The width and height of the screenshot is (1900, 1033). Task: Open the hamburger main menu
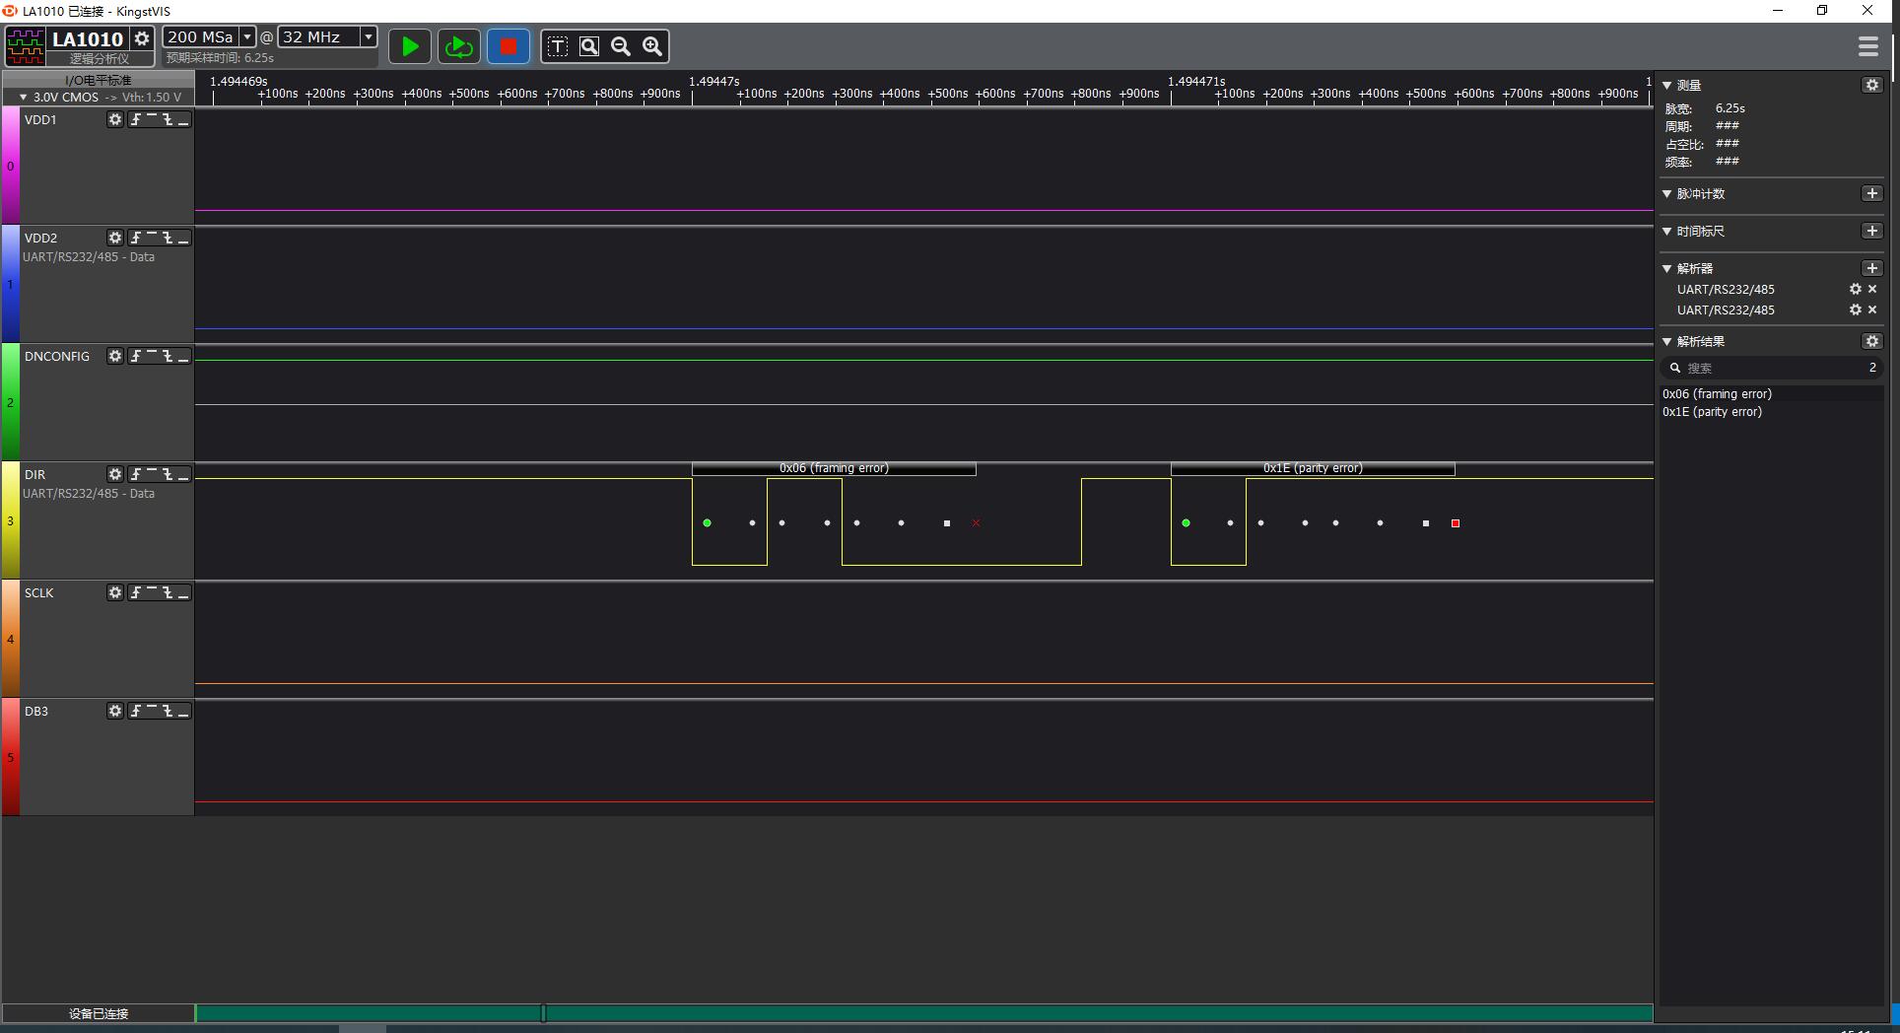tap(1867, 46)
